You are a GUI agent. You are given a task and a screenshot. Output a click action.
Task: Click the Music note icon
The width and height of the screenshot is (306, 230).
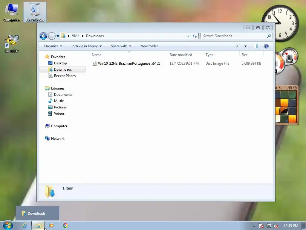50,101
